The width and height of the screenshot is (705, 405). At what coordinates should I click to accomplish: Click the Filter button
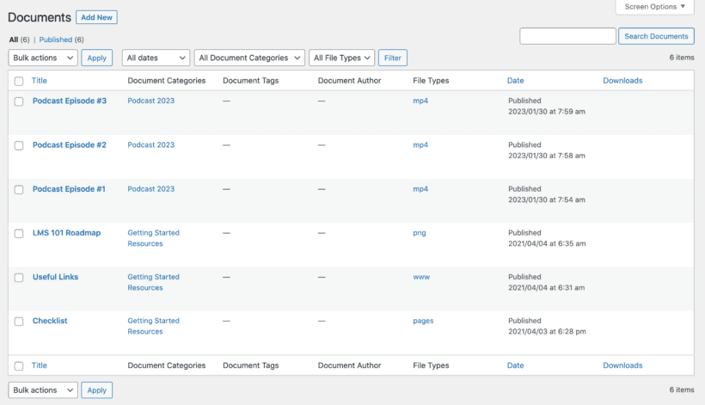tap(392, 58)
